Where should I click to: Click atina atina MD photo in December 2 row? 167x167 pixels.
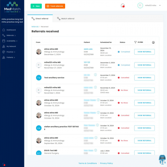(39, 52)
